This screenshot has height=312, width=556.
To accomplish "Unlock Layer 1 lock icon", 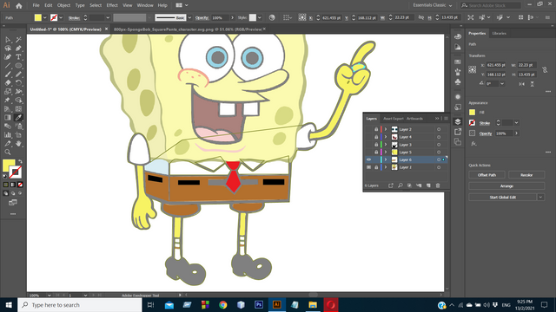I will 376,167.
